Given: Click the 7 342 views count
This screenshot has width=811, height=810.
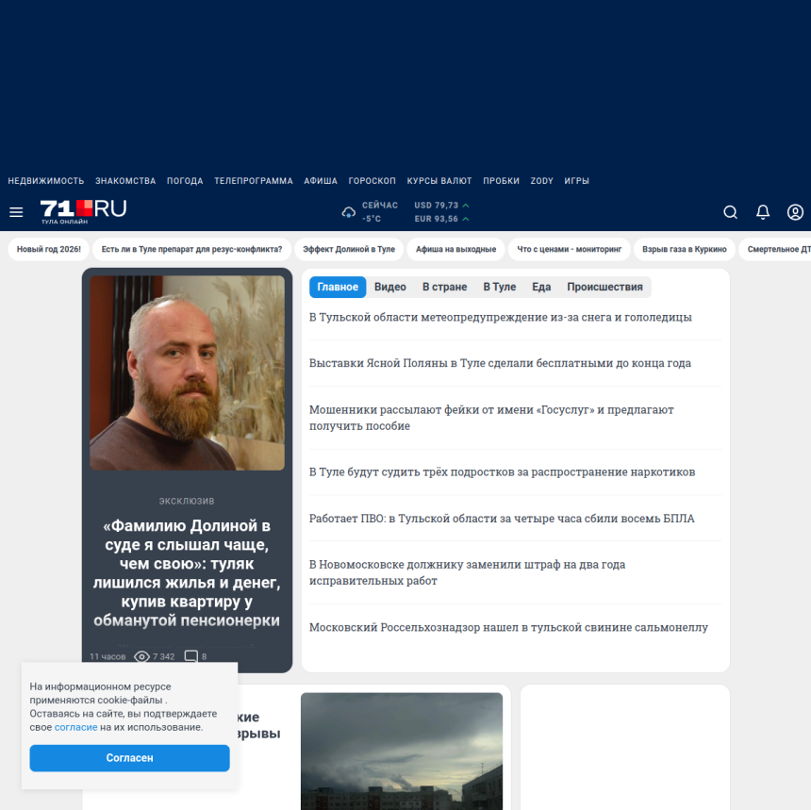Looking at the screenshot, I should click(163, 656).
